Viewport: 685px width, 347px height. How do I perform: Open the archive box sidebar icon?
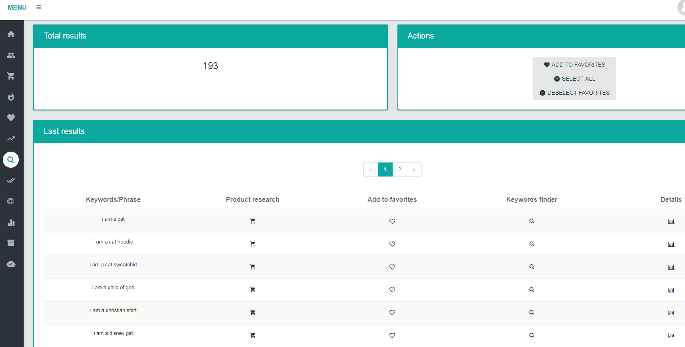coord(11,243)
